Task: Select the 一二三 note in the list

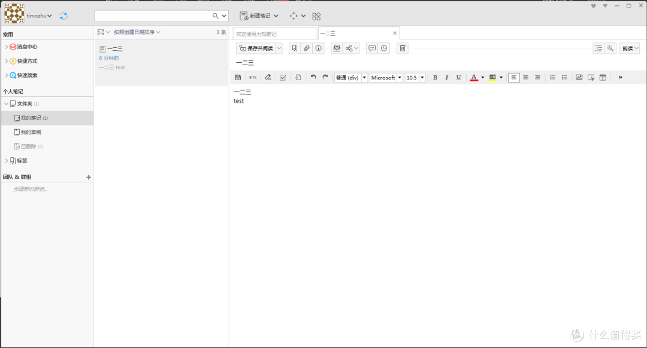Action: [x=161, y=63]
